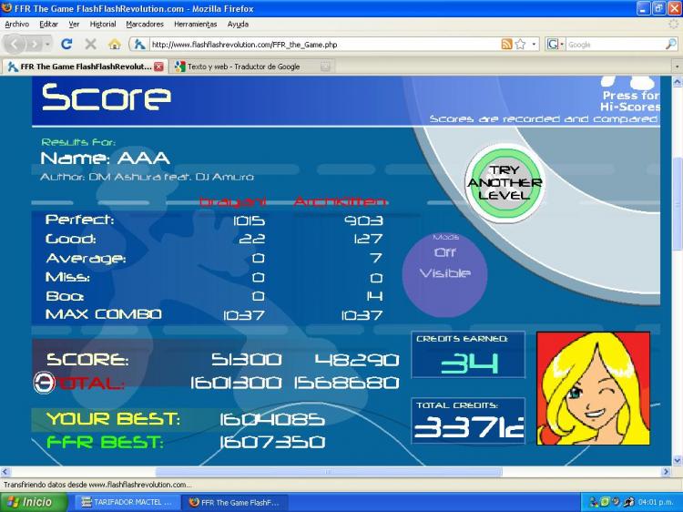The height and width of the screenshot is (512, 683).
Task: Click the Firefox reload page icon
Action: [66, 44]
